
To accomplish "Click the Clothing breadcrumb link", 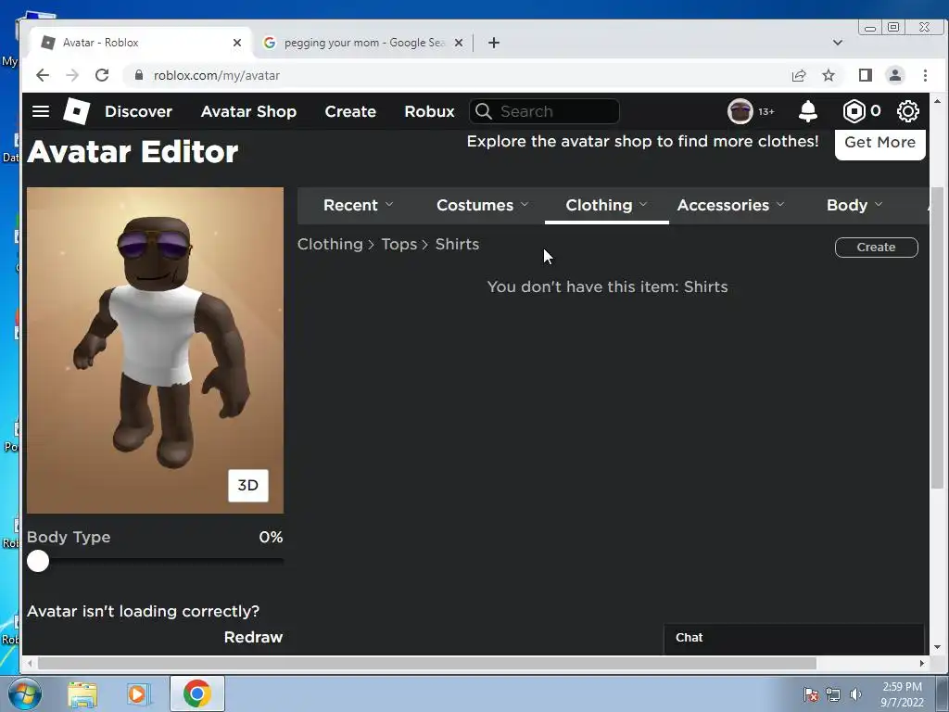I will [x=330, y=244].
